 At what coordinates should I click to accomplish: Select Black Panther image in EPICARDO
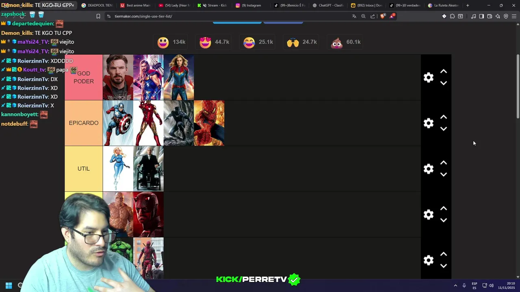pos(179,123)
